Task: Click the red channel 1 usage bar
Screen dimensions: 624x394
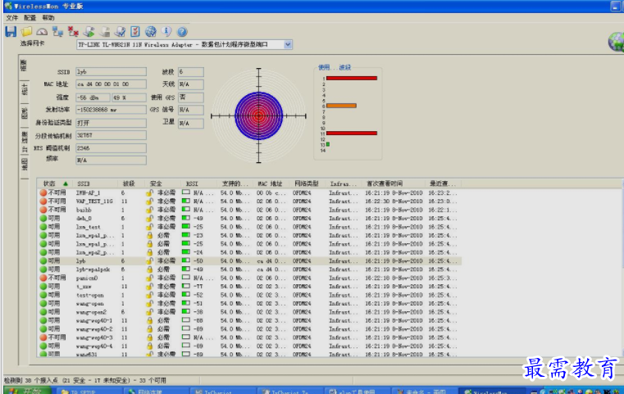Action: pyautogui.click(x=352, y=79)
